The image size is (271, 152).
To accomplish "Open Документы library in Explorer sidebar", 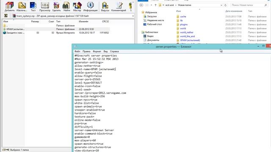I will point(152,40).
